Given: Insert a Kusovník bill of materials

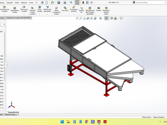Looking at the screenshot, I should tap(65, 9).
